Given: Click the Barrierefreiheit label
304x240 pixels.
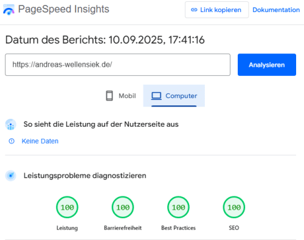Looking at the screenshot, I should [x=123, y=228].
